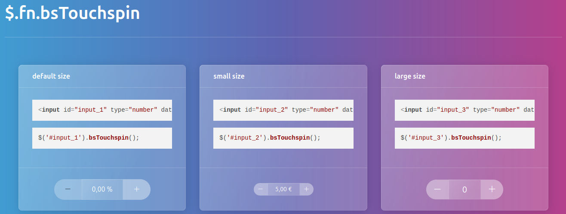Click the input_3 HTML code snippet
Screen dimensions: 566x214
point(464,110)
